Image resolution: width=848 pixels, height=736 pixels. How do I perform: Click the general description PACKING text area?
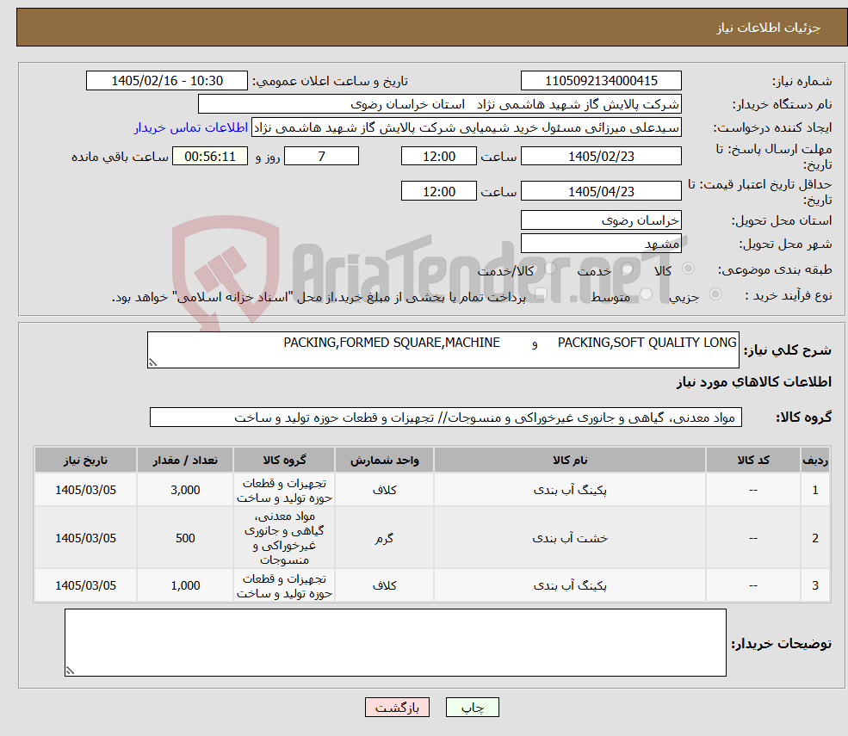point(443,349)
